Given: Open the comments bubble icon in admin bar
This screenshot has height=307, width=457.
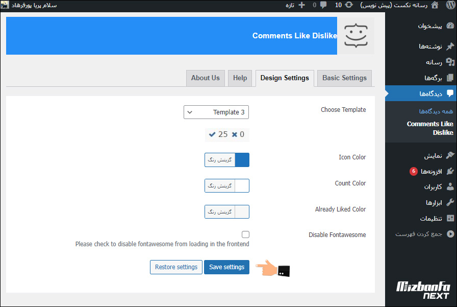Looking at the screenshot, I should coord(323,5).
